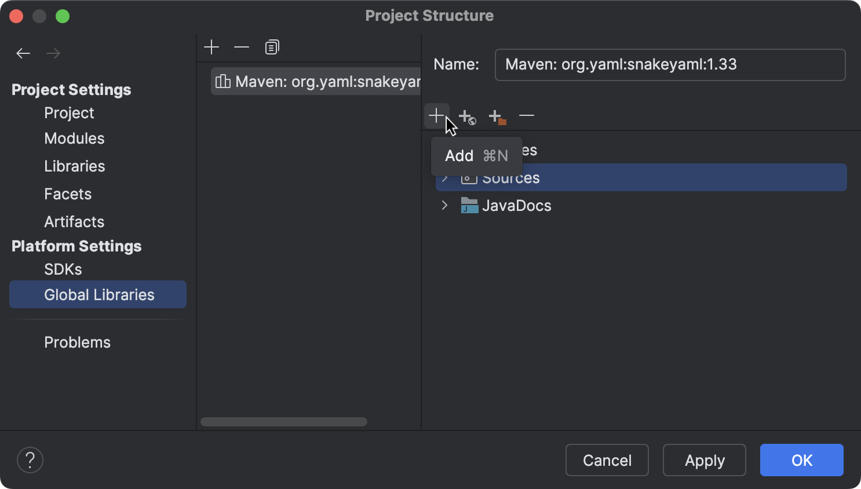Remove selected root with minus icon
861x489 pixels.
[527, 115]
